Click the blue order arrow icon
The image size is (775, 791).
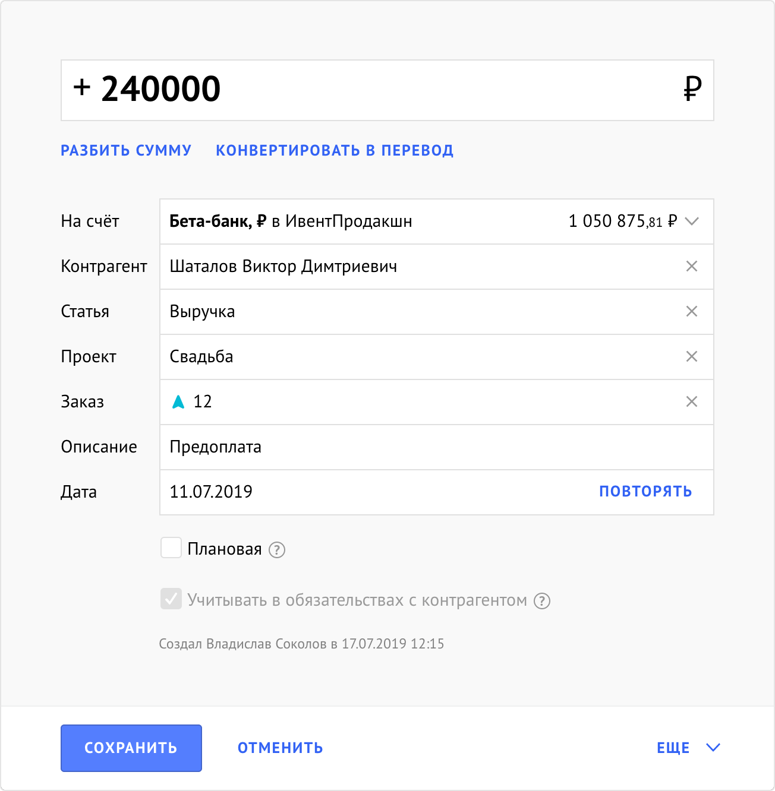tap(178, 402)
